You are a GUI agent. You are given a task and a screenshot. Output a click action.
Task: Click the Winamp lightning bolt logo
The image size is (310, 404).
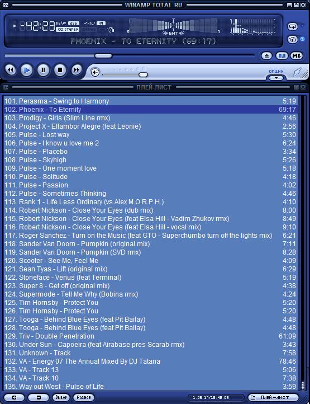(x=297, y=72)
